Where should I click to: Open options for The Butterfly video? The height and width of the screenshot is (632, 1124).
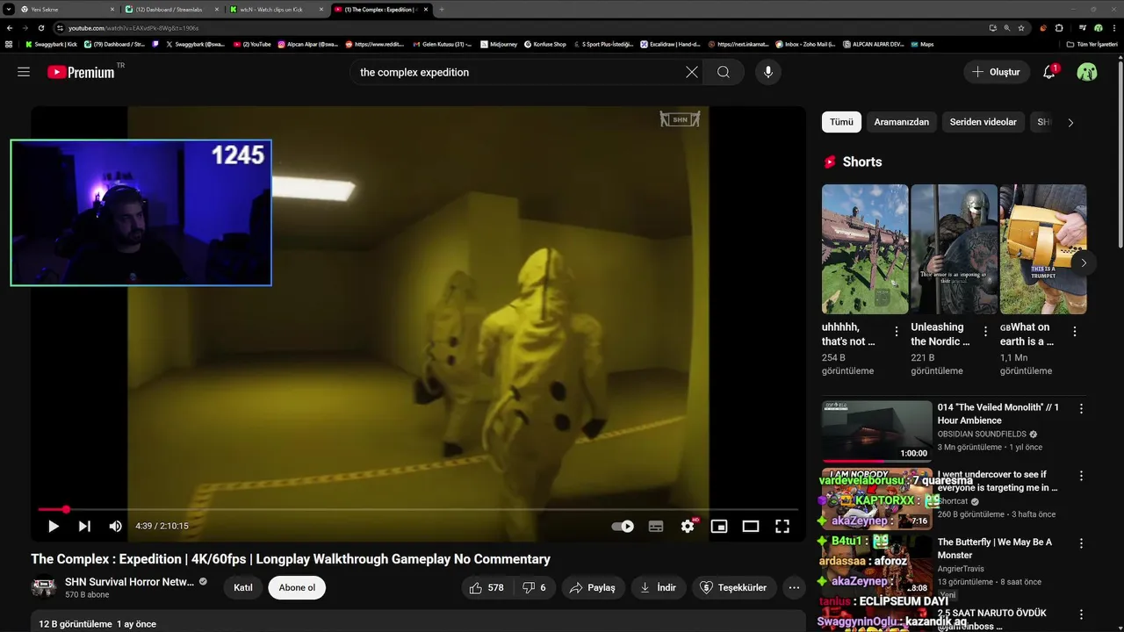pyautogui.click(x=1081, y=543)
